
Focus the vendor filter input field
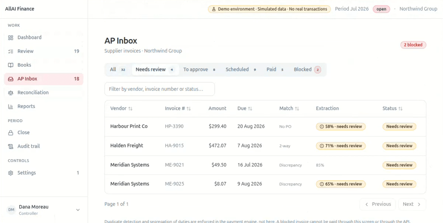point(159,89)
